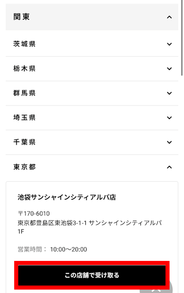This screenshot has height=293, width=184.
Task: Click the down chevron beside 群馬県
Action: tap(169, 93)
